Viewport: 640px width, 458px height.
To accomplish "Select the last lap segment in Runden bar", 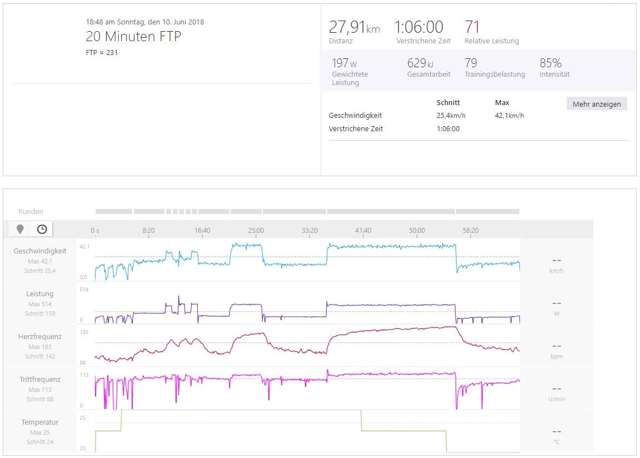I will (x=487, y=212).
